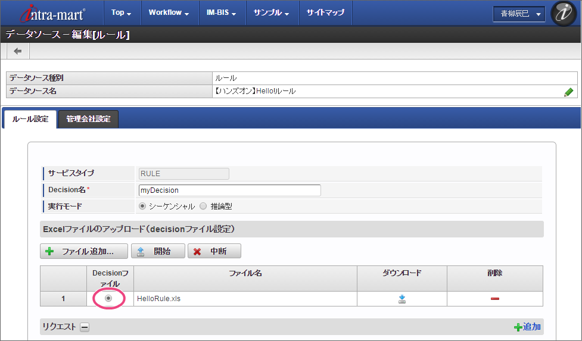The image size is (582, 341).
Task: Delete HelloRule.xls with red minus icon
Action: point(495,299)
